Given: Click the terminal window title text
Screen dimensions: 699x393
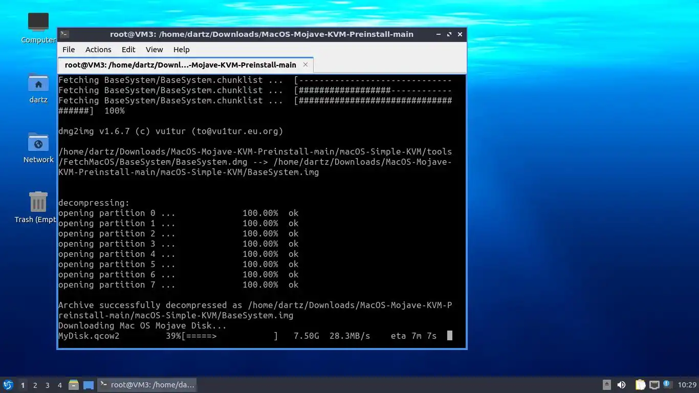Looking at the screenshot, I should click(261, 34).
